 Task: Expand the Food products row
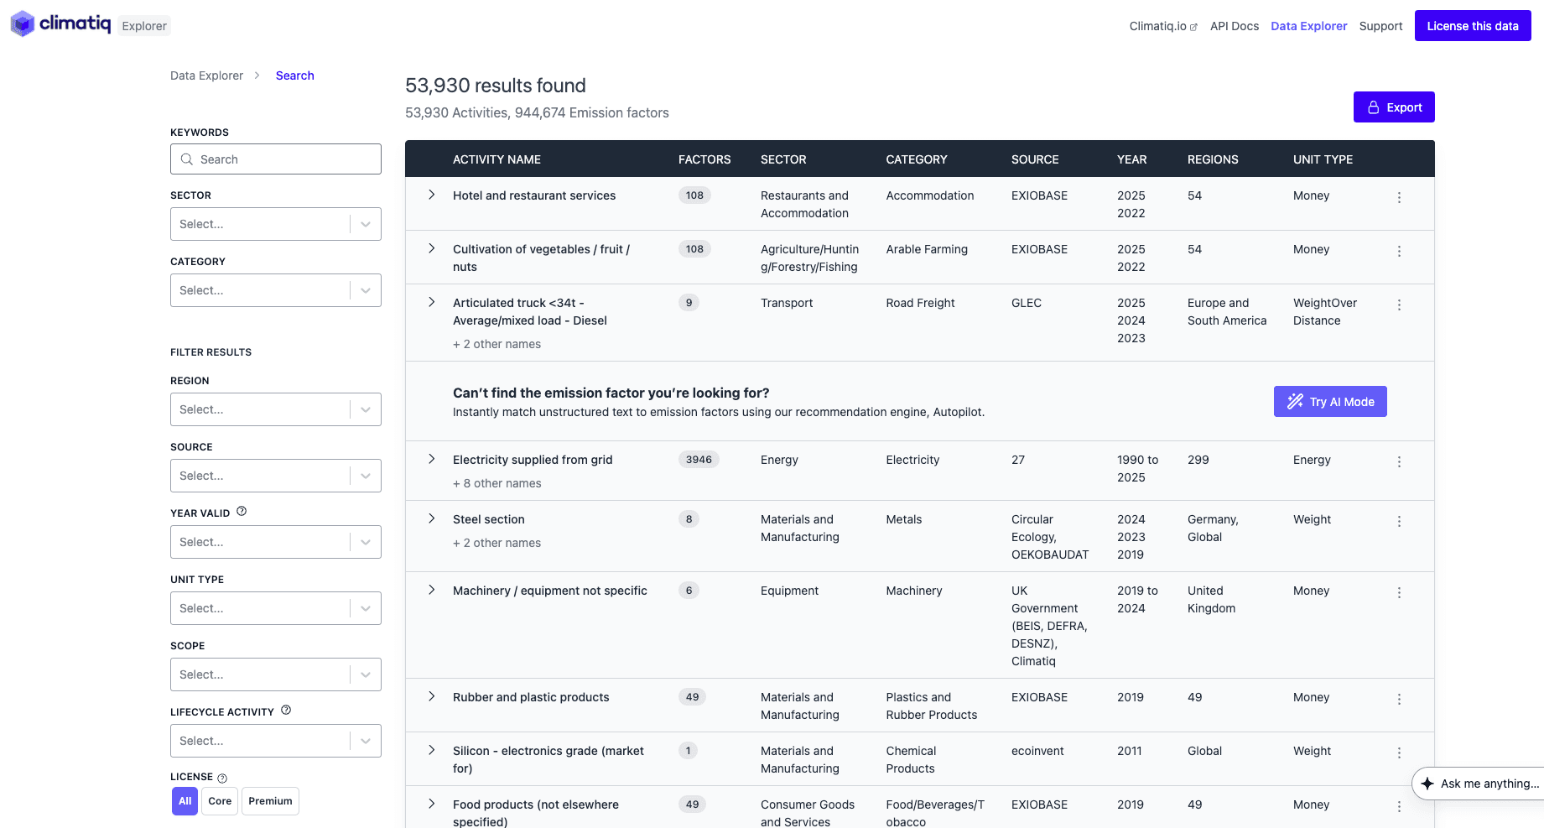(x=432, y=804)
